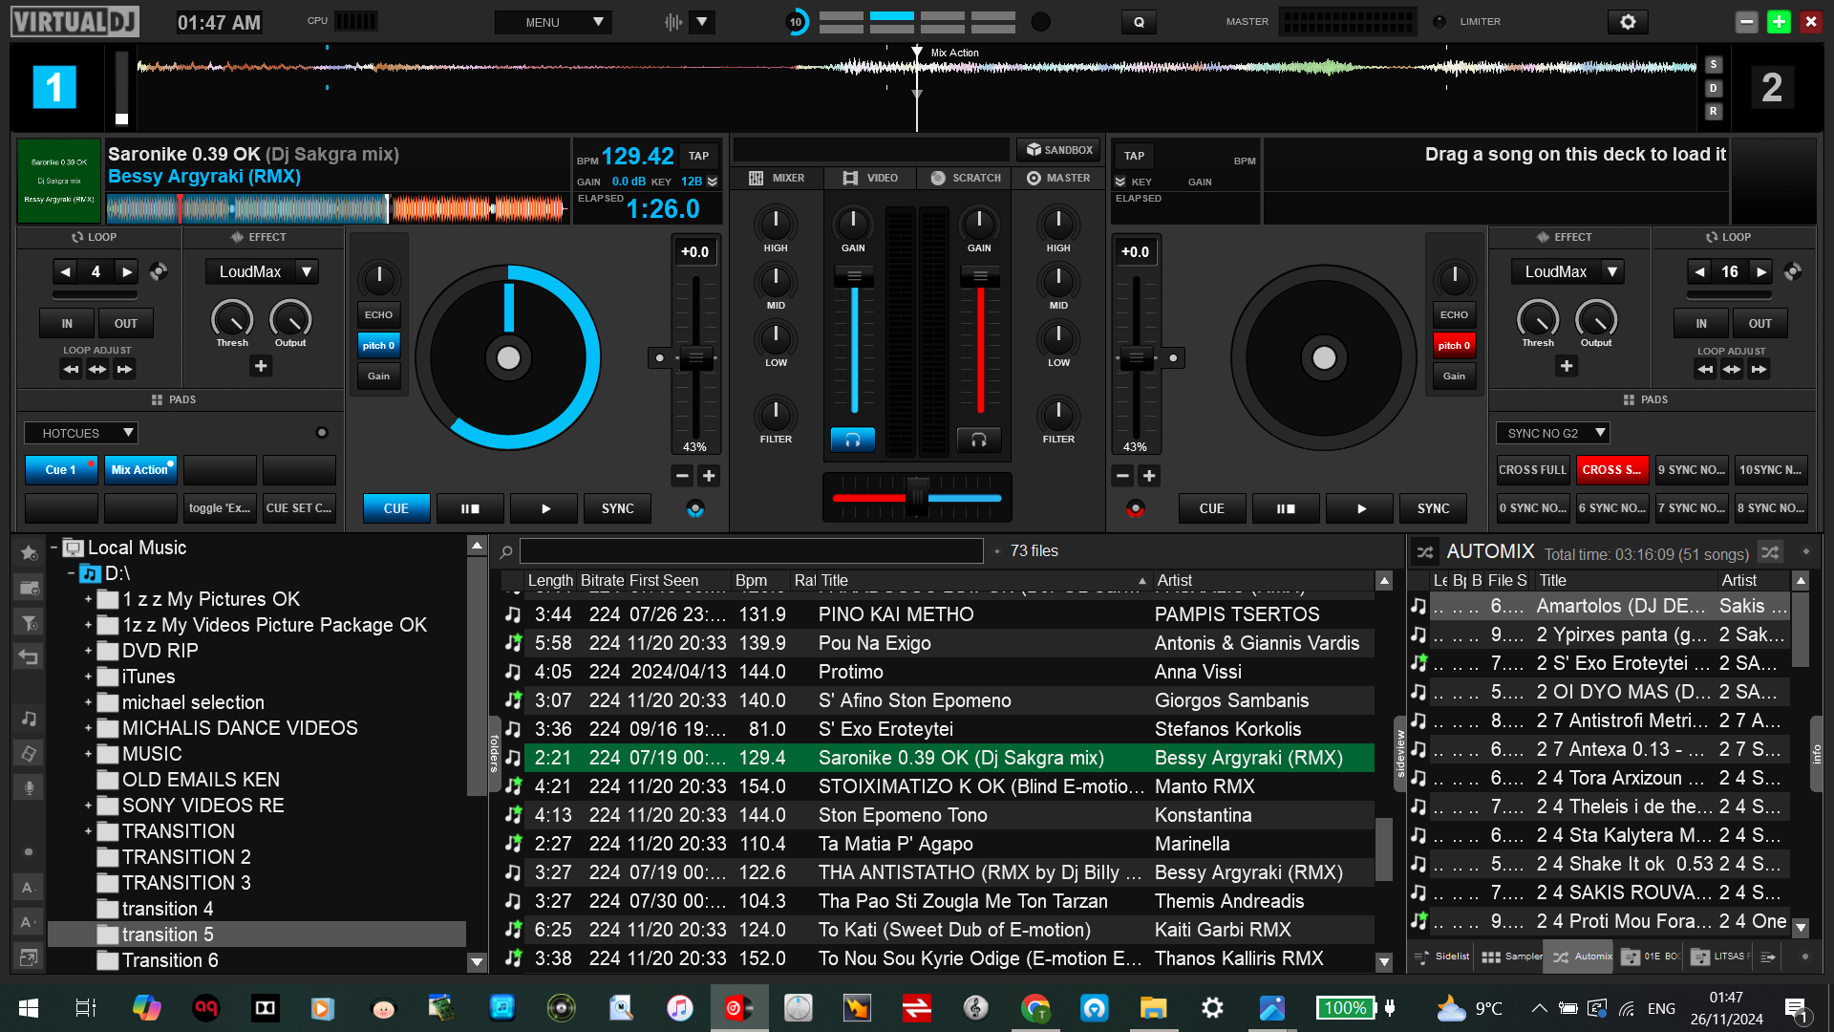The width and height of the screenshot is (1834, 1032).
Task: Click the magnifier icon in the browser search bar
Action: [x=506, y=551]
